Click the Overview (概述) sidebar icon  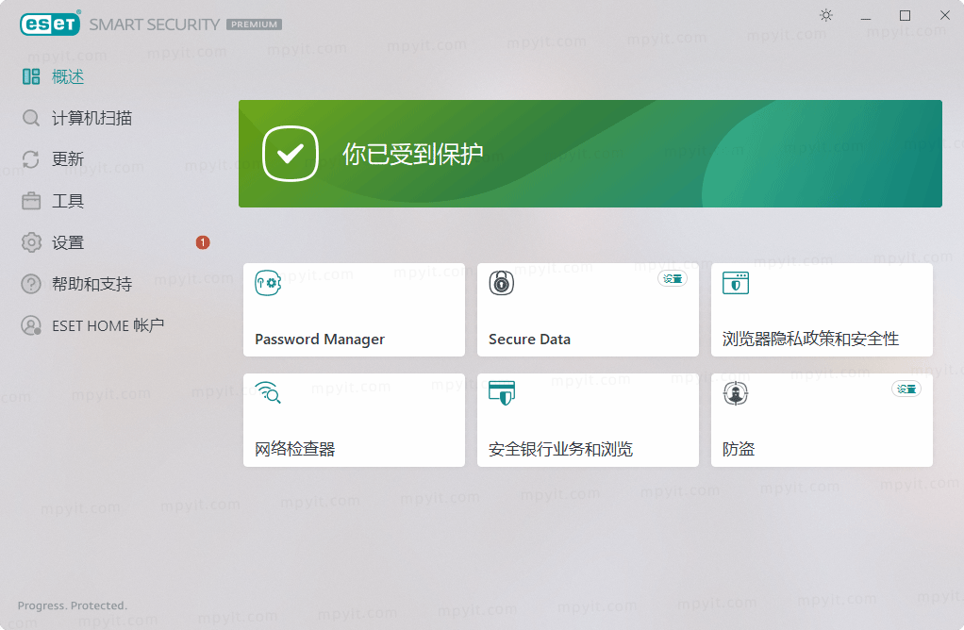click(31, 76)
